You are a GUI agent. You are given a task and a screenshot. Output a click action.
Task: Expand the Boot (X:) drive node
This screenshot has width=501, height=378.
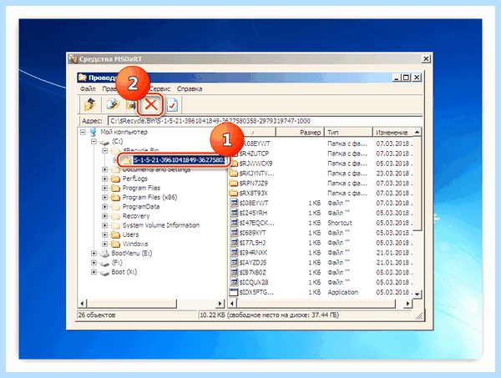[94, 272]
